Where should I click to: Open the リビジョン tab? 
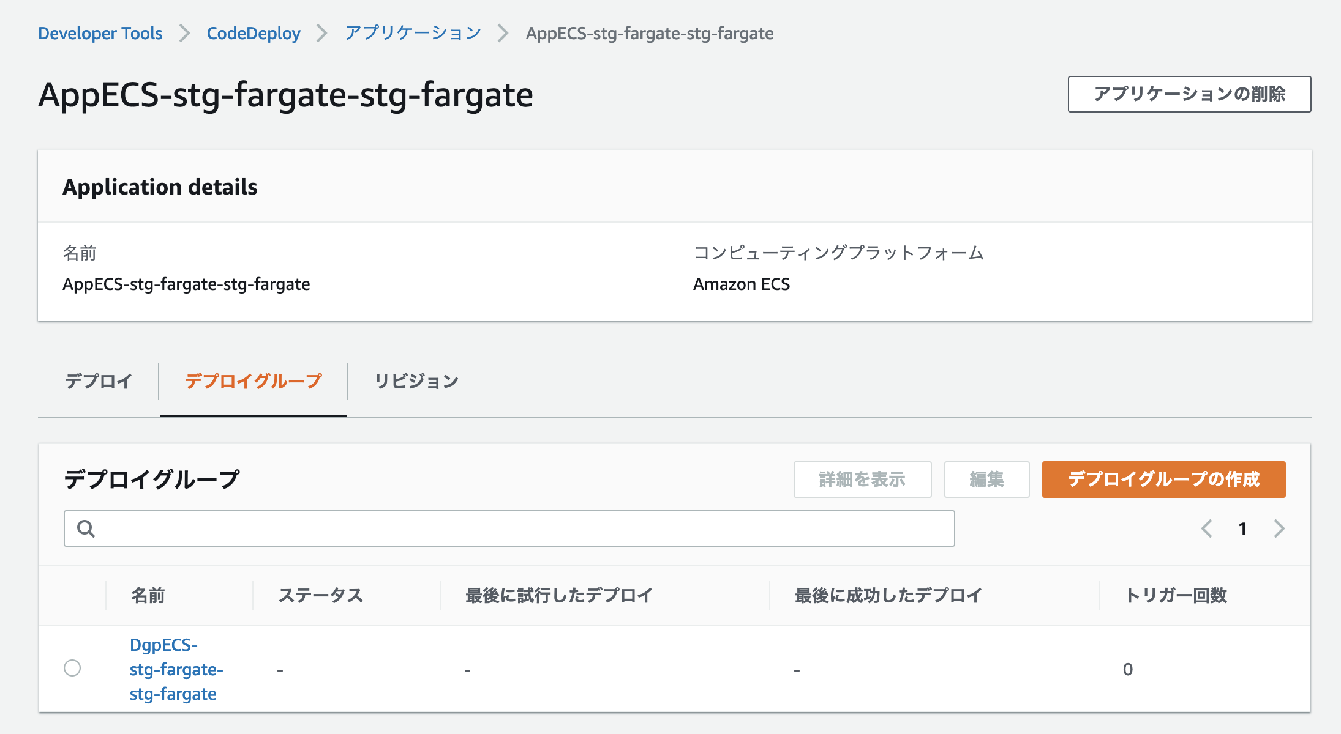click(416, 381)
